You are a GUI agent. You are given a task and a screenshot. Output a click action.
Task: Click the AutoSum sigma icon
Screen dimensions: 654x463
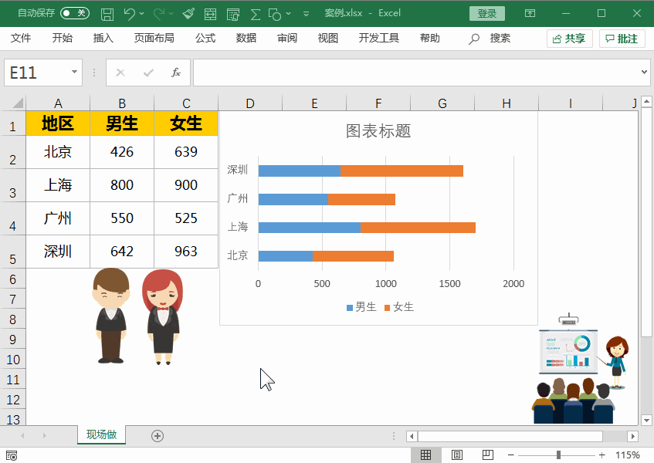click(256, 14)
